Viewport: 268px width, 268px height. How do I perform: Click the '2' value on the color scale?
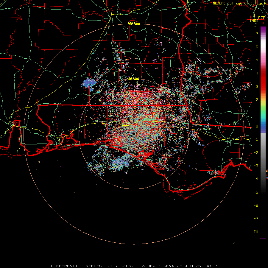(x=257, y=100)
